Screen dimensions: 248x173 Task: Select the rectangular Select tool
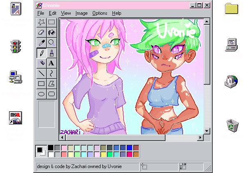click(52, 22)
